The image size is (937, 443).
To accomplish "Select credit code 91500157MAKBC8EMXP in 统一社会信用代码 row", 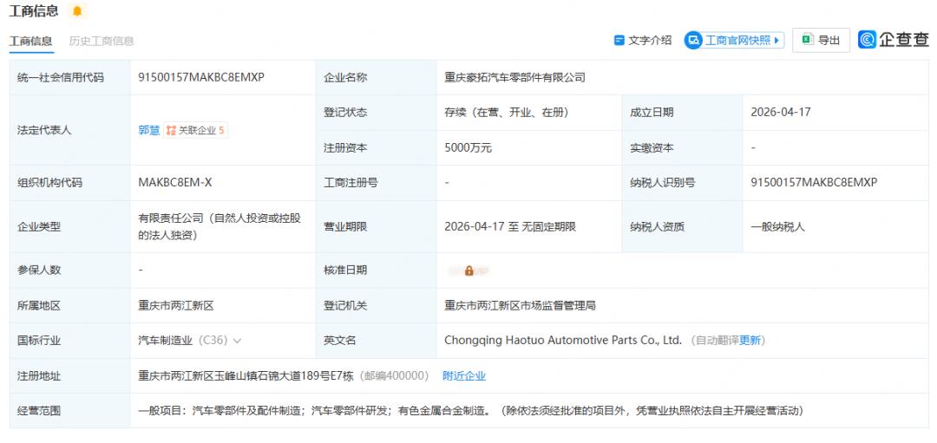I will (201, 77).
